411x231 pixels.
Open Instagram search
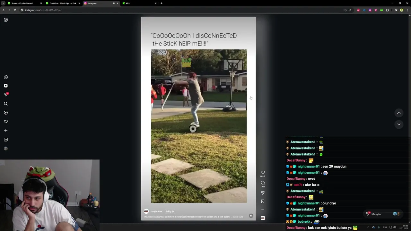6,104
